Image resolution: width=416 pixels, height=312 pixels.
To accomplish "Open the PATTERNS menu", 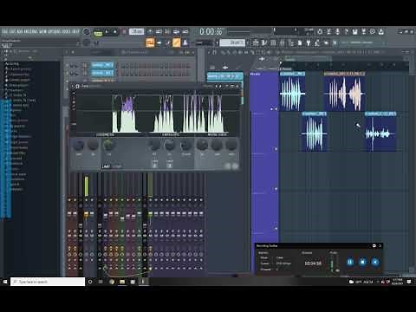I will [31, 31].
